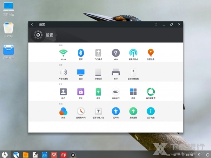Go back using the title bar arrow
Viewport: 211px width, 158px height.
32,25
